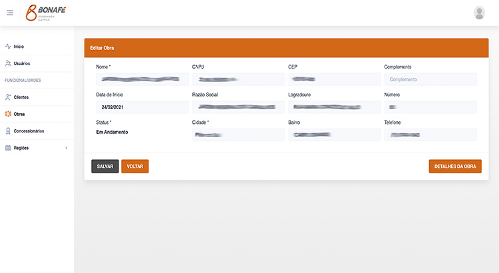Focus the Número input field

tap(430, 107)
